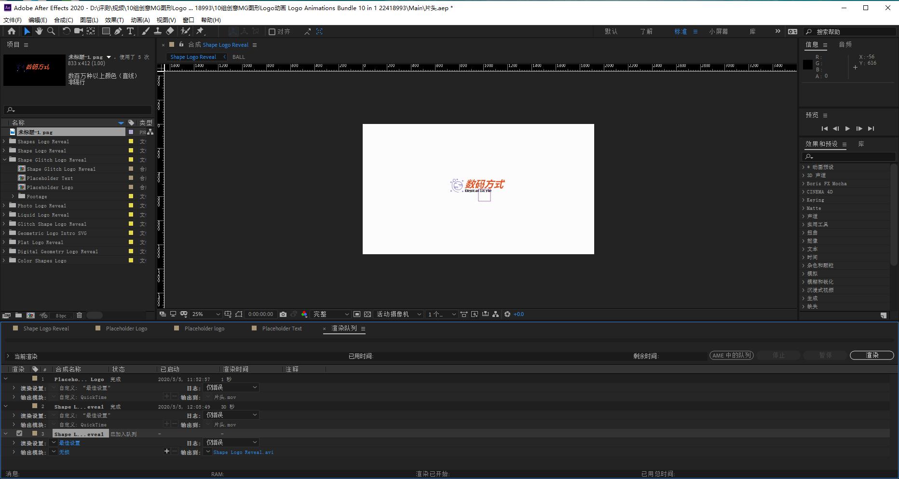899x479 pixels.
Task: Open the 25% magnification dropdown
Action: [x=206, y=315]
